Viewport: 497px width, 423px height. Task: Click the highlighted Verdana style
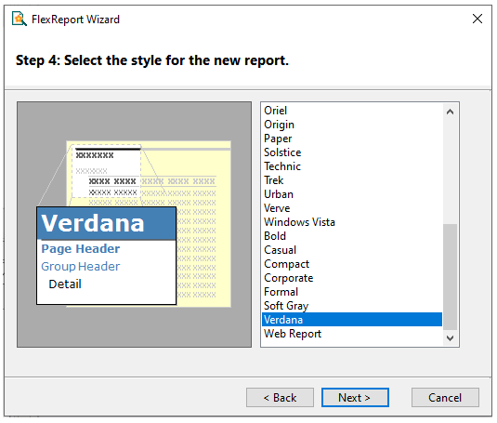[352, 320]
